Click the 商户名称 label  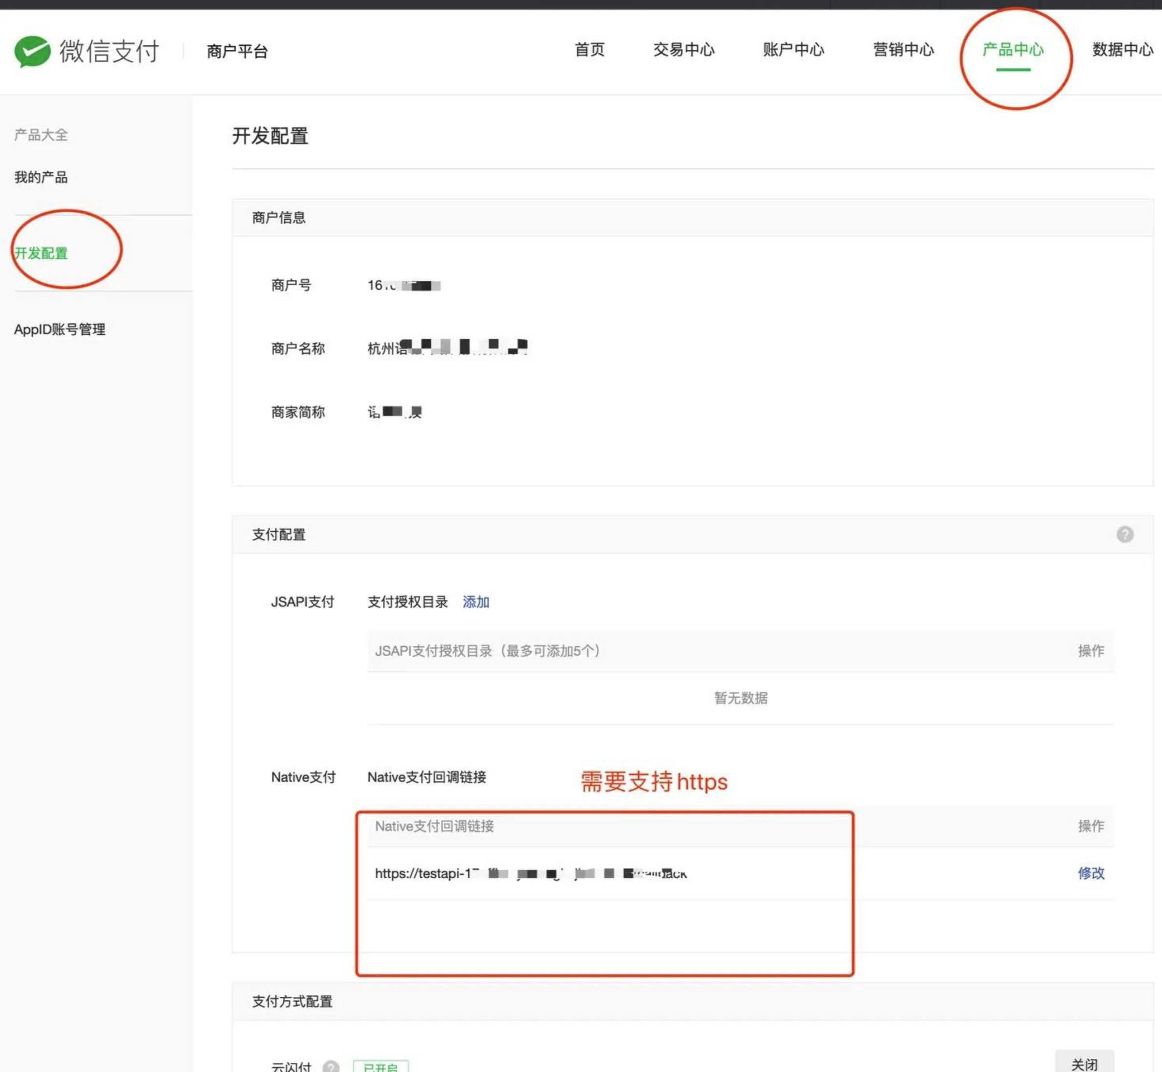point(298,349)
